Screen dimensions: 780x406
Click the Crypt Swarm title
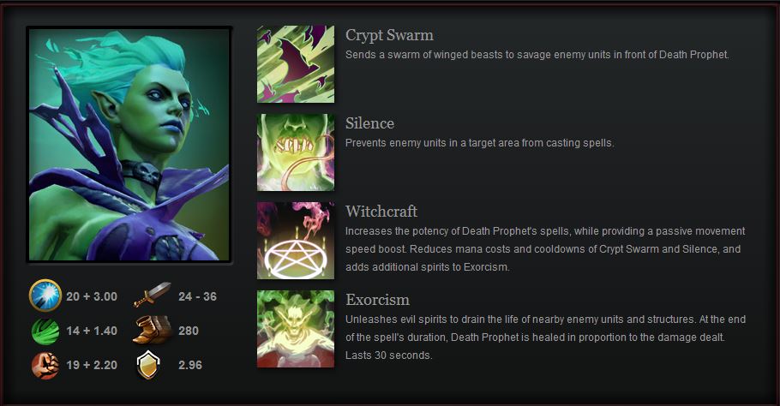point(389,36)
